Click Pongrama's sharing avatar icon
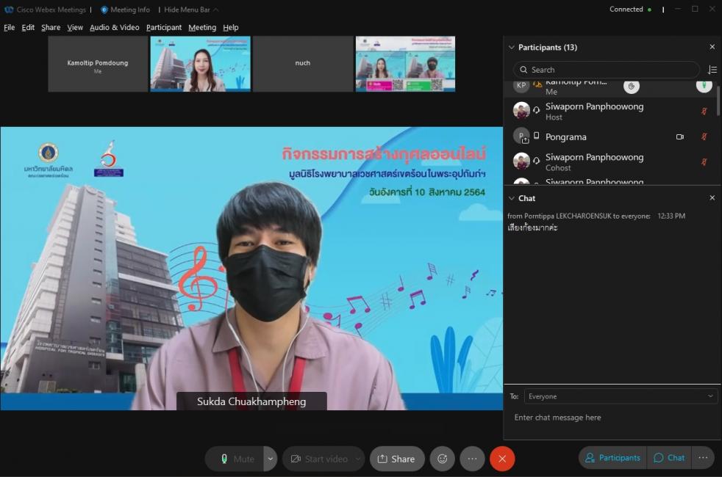Image resolution: width=722 pixels, height=477 pixels. pyautogui.click(x=521, y=136)
